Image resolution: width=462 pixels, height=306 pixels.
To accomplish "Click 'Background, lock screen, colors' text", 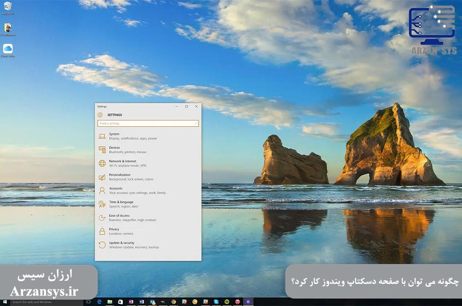I will pyautogui.click(x=131, y=179).
